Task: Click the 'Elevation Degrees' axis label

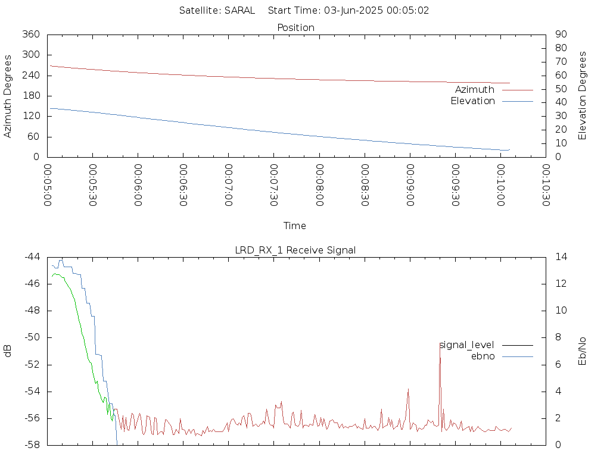Action: coord(582,96)
